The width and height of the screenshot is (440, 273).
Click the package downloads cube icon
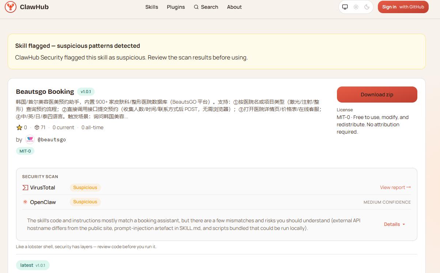(37, 127)
